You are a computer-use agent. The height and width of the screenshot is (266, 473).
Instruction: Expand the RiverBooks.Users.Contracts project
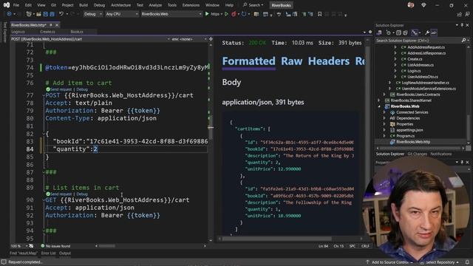point(384,95)
